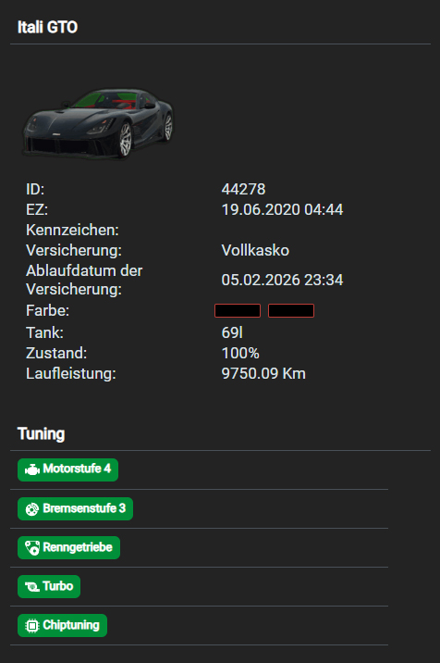The image size is (440, 663).
Task: Click the EZ date 19.06.2020 04:44
Action: pyautogui.click(x=283, y=209)
